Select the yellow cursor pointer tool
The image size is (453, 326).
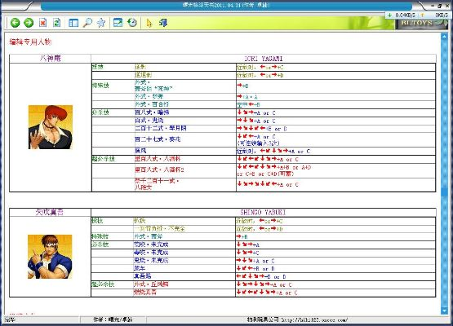[149, 23]
